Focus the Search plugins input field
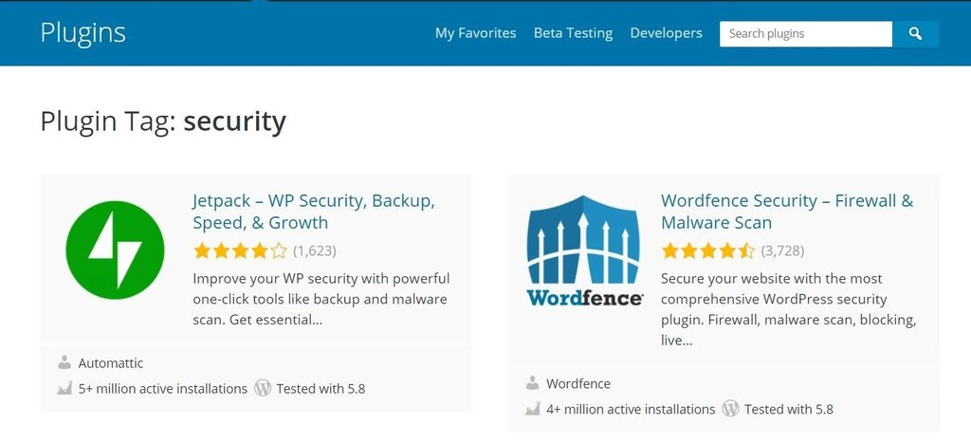 tap(805, 33)
